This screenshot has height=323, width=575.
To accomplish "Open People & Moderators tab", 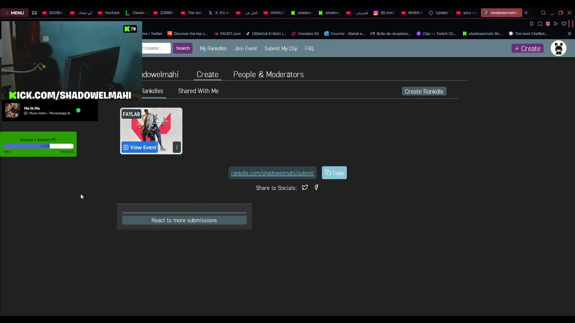I will tap(268, 74).
